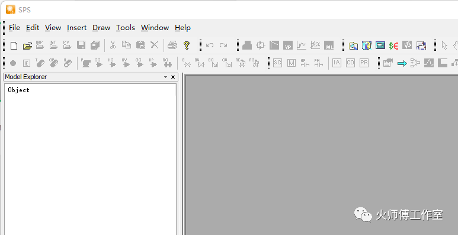
Task: Click the CO toolbar button
Action: tap(350, 63)
